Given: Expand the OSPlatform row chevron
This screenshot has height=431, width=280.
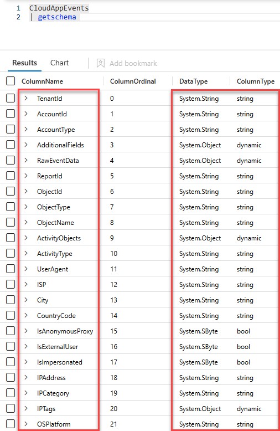Looking at the screenshot, I should (26, 424).
